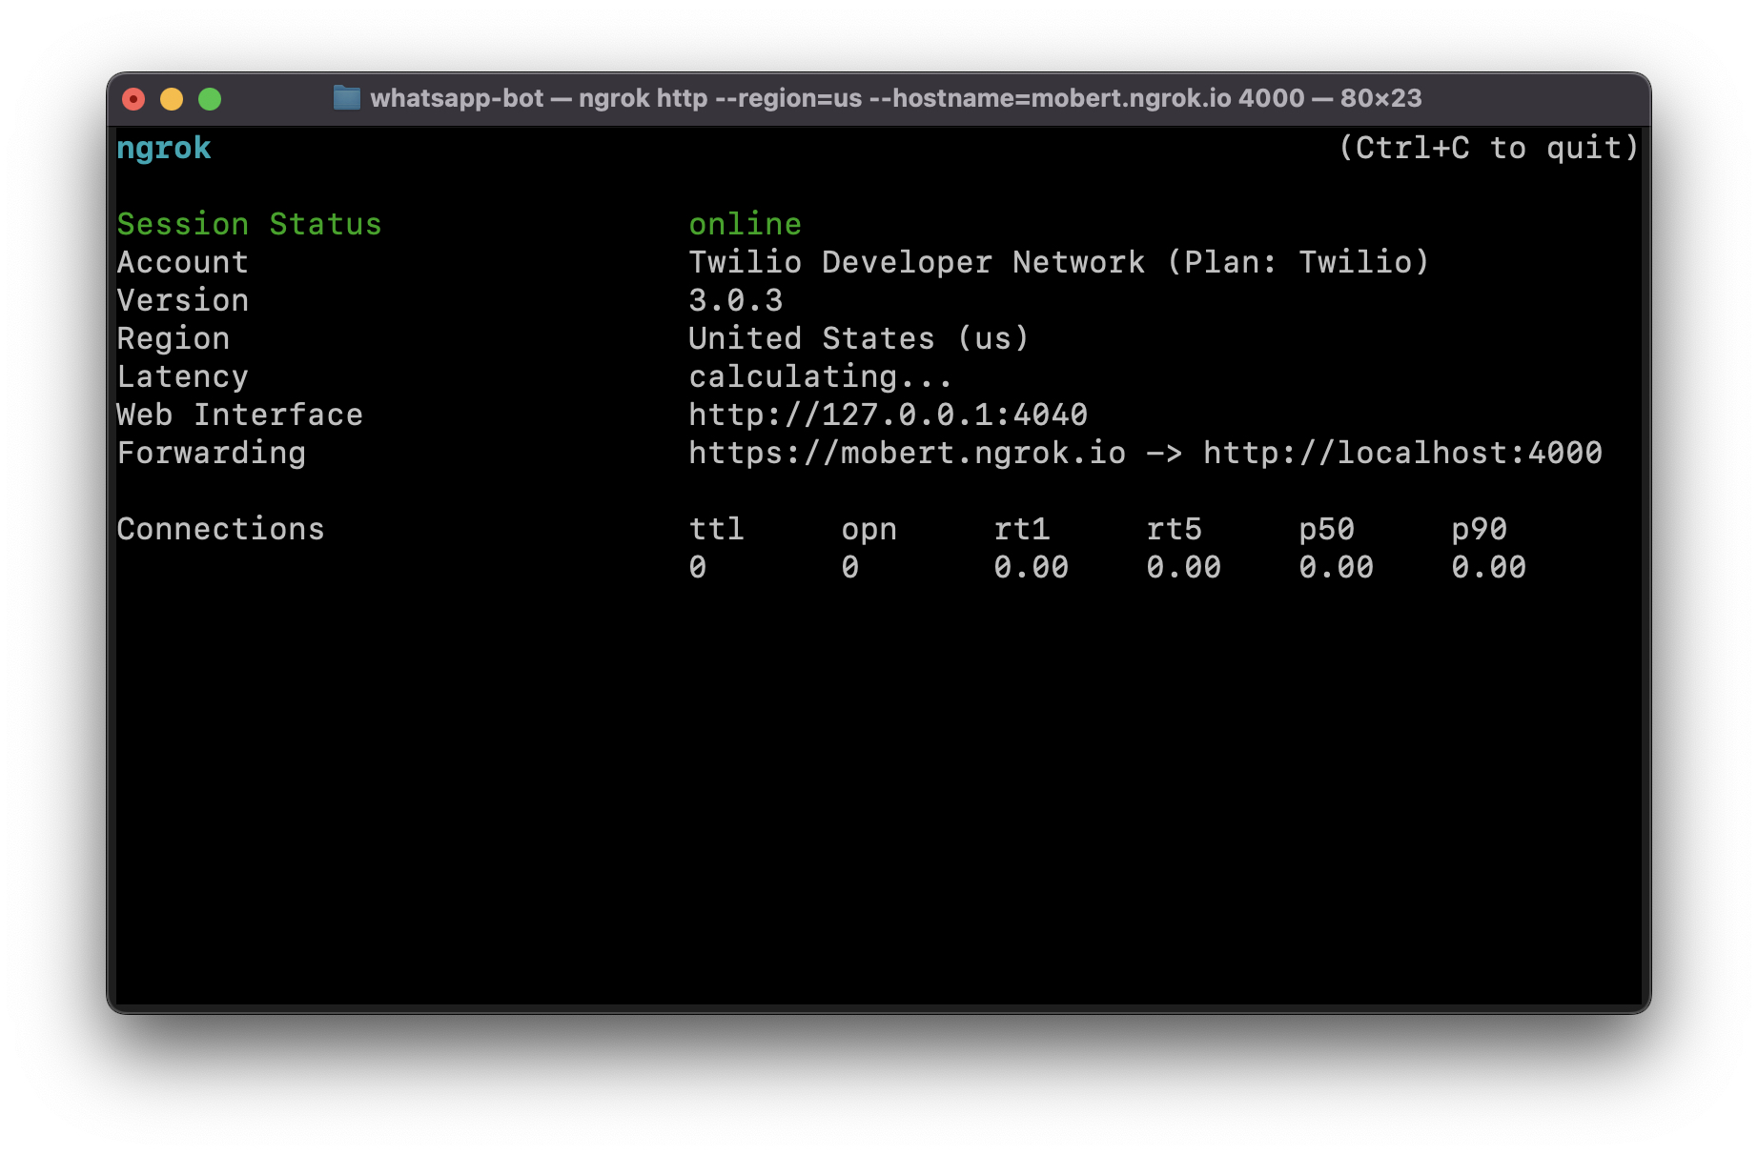Click the Session Status label
Viewport: 1758px width, 1155px height.
point(249,225)
